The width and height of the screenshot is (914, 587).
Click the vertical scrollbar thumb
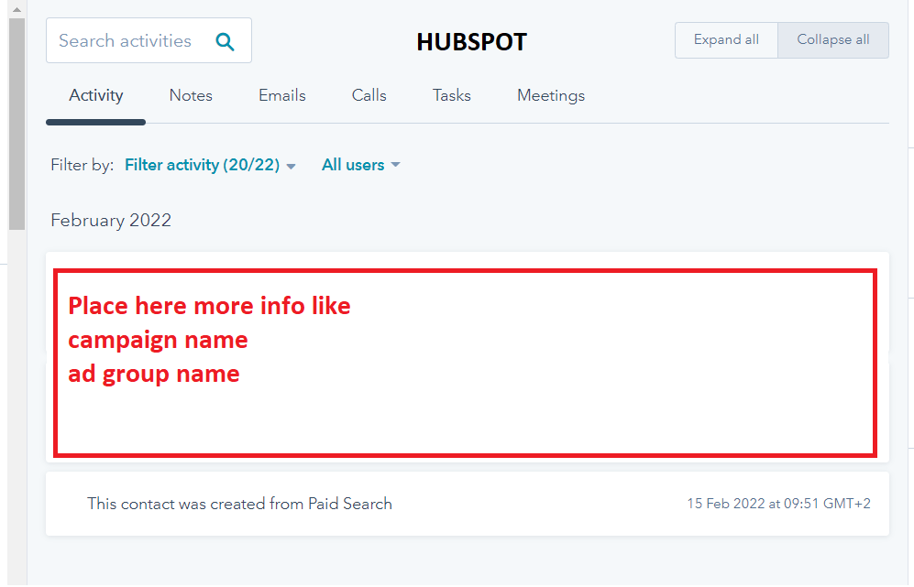tap(17, 124)
